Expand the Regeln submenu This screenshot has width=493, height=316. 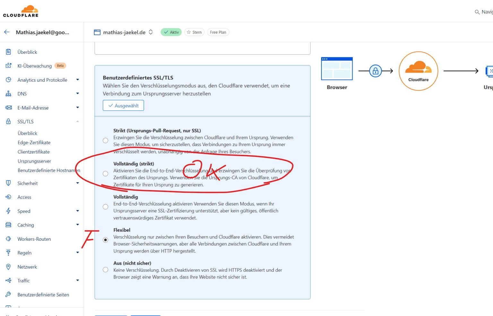click(x=77, y=253)
